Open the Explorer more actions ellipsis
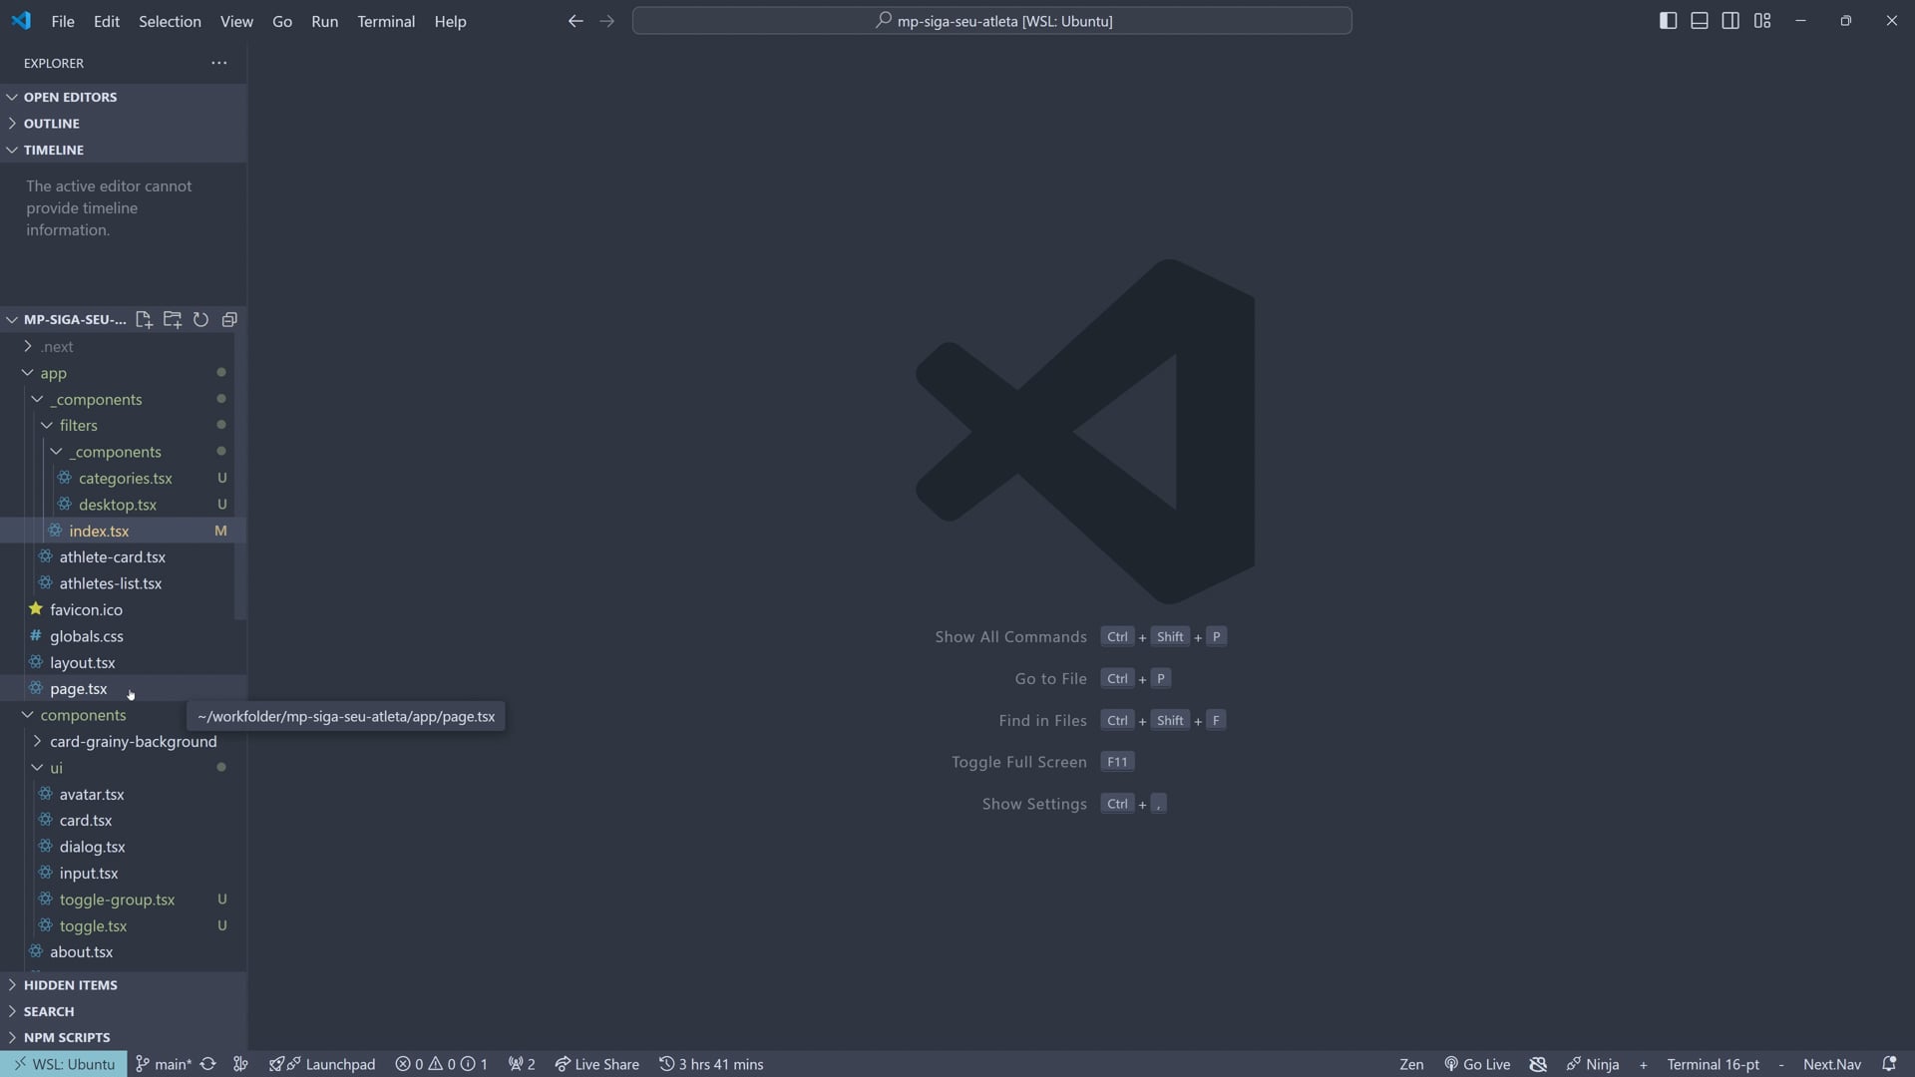 pyautogui.click(x=219, y=63)
